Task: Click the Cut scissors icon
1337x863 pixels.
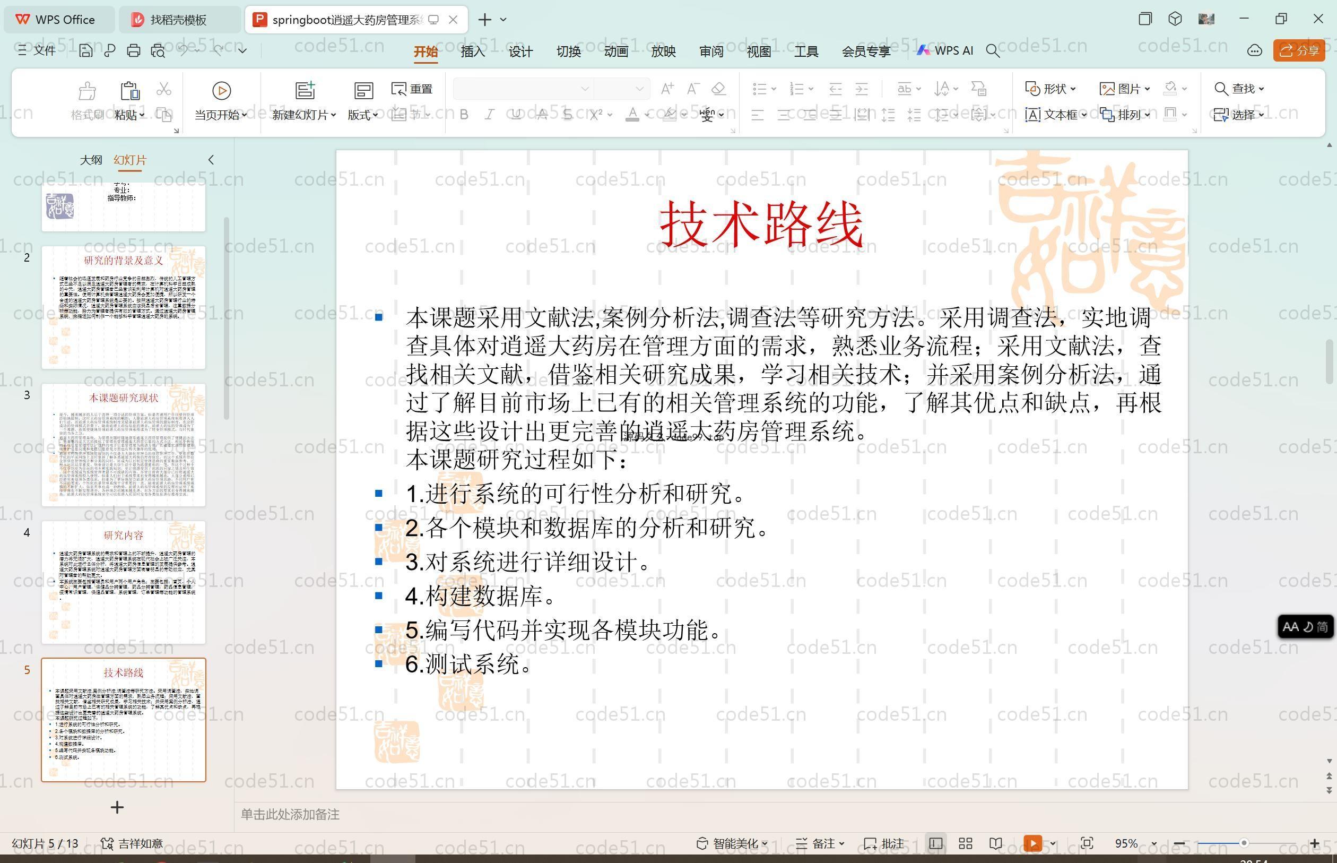Action: [x=163, y=89]
